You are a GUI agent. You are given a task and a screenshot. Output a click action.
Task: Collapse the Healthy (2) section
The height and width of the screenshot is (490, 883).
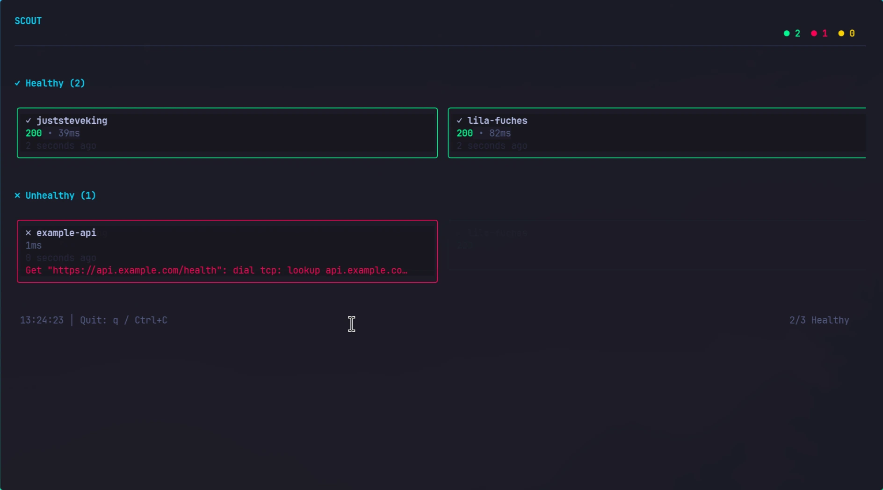[55, 83]
